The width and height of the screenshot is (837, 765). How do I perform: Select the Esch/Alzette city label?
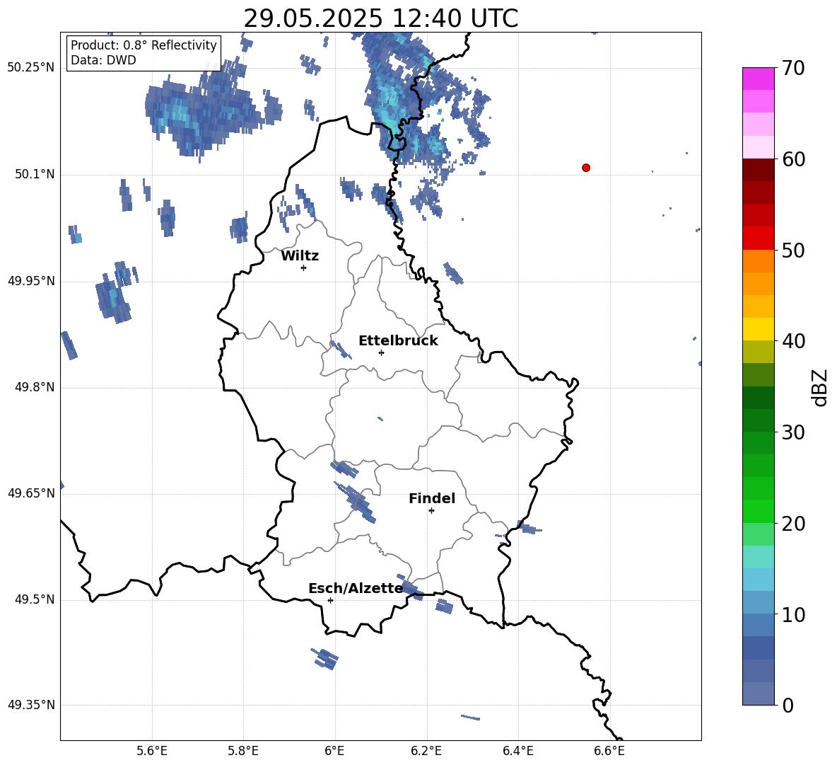[356, 589]
